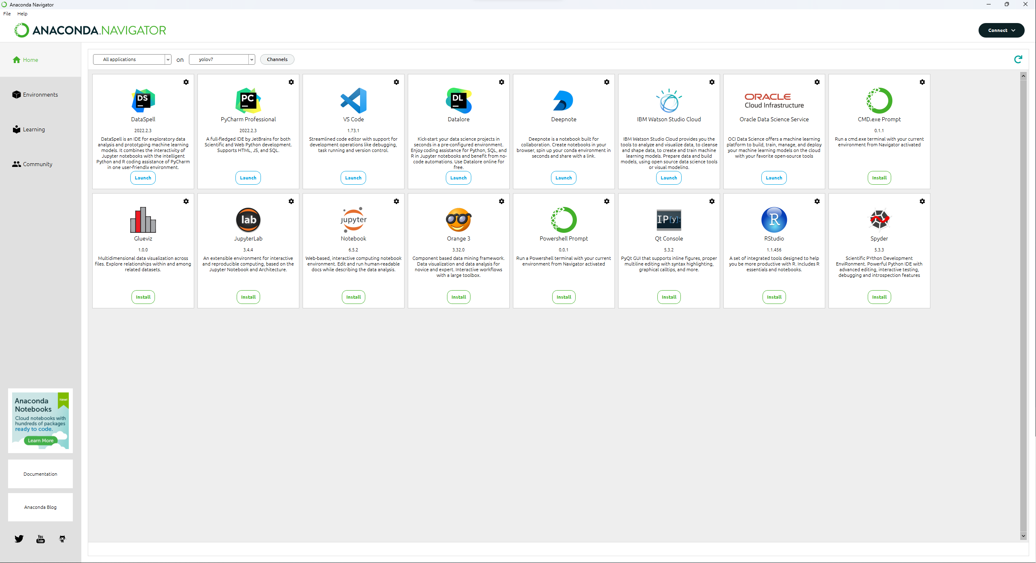Install Powershell Prompt
Image resolution: width=1036 pixels, height=563 pixels.
click(564, 297)
